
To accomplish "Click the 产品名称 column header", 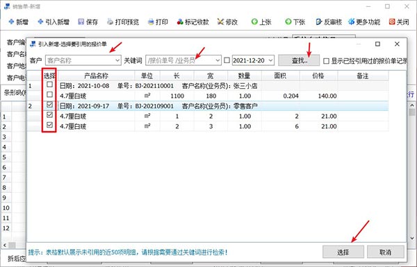I will (x=97, y=76).
